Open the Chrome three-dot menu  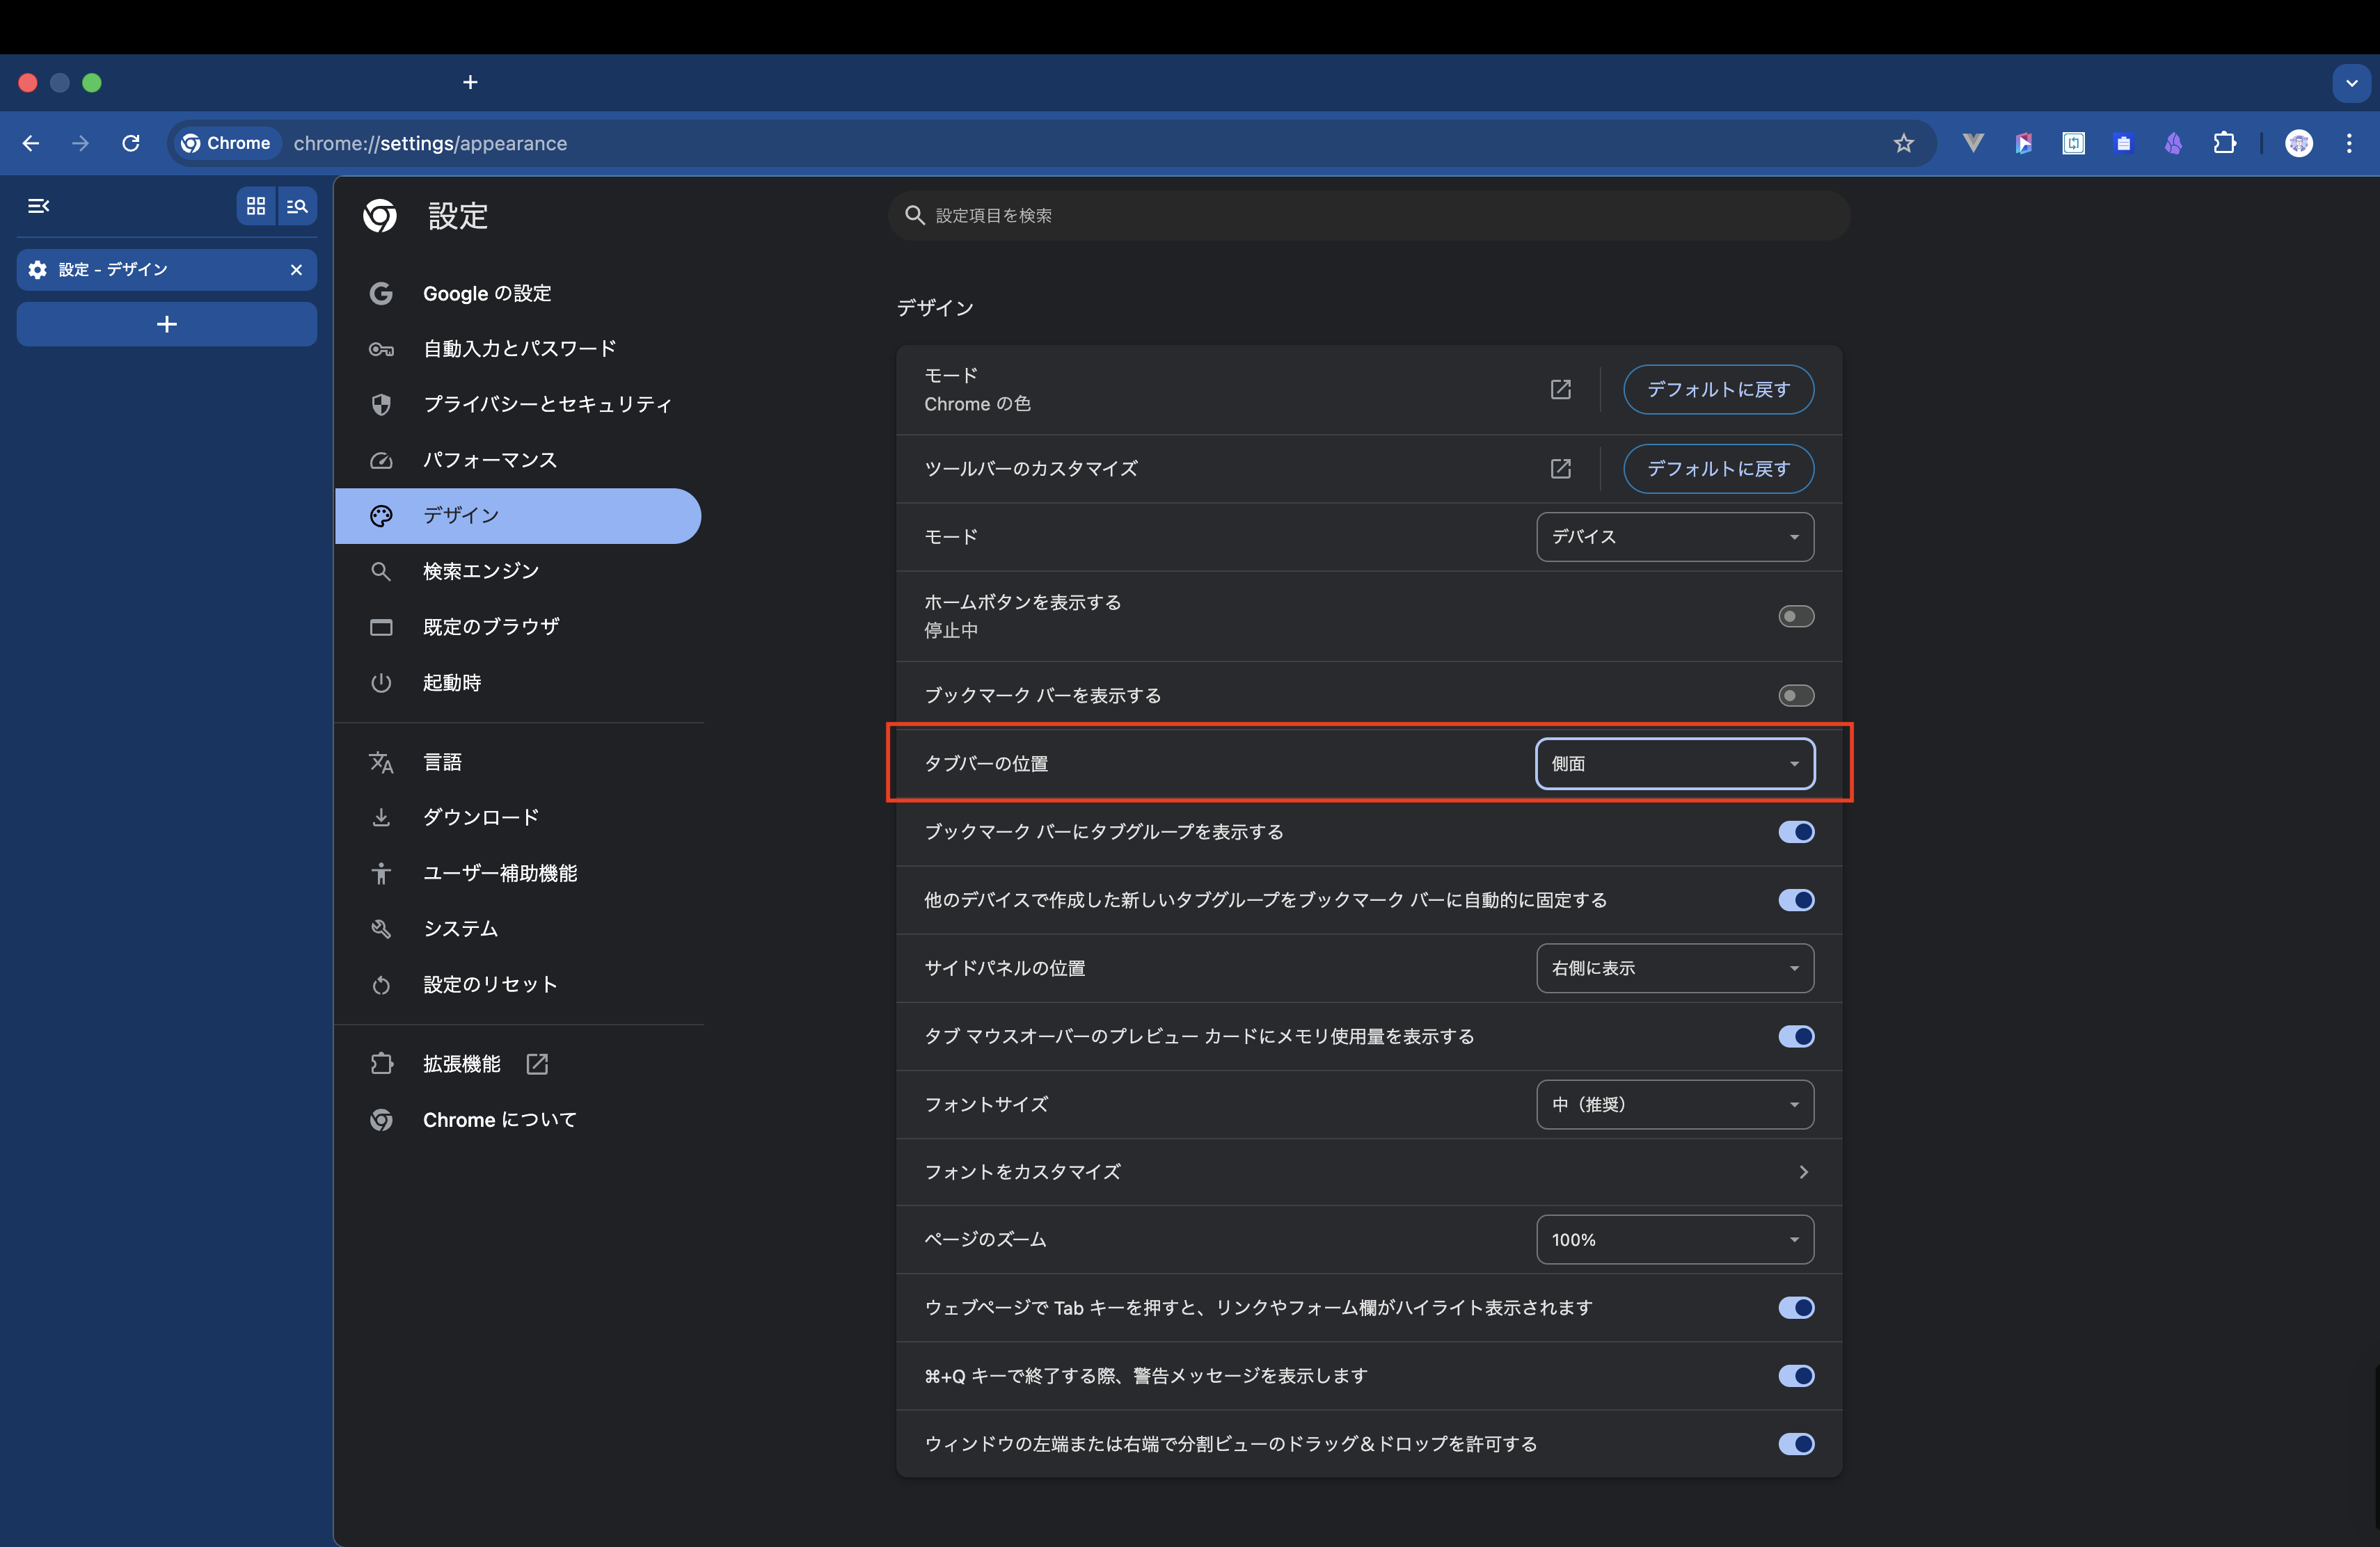[2349, 143]
